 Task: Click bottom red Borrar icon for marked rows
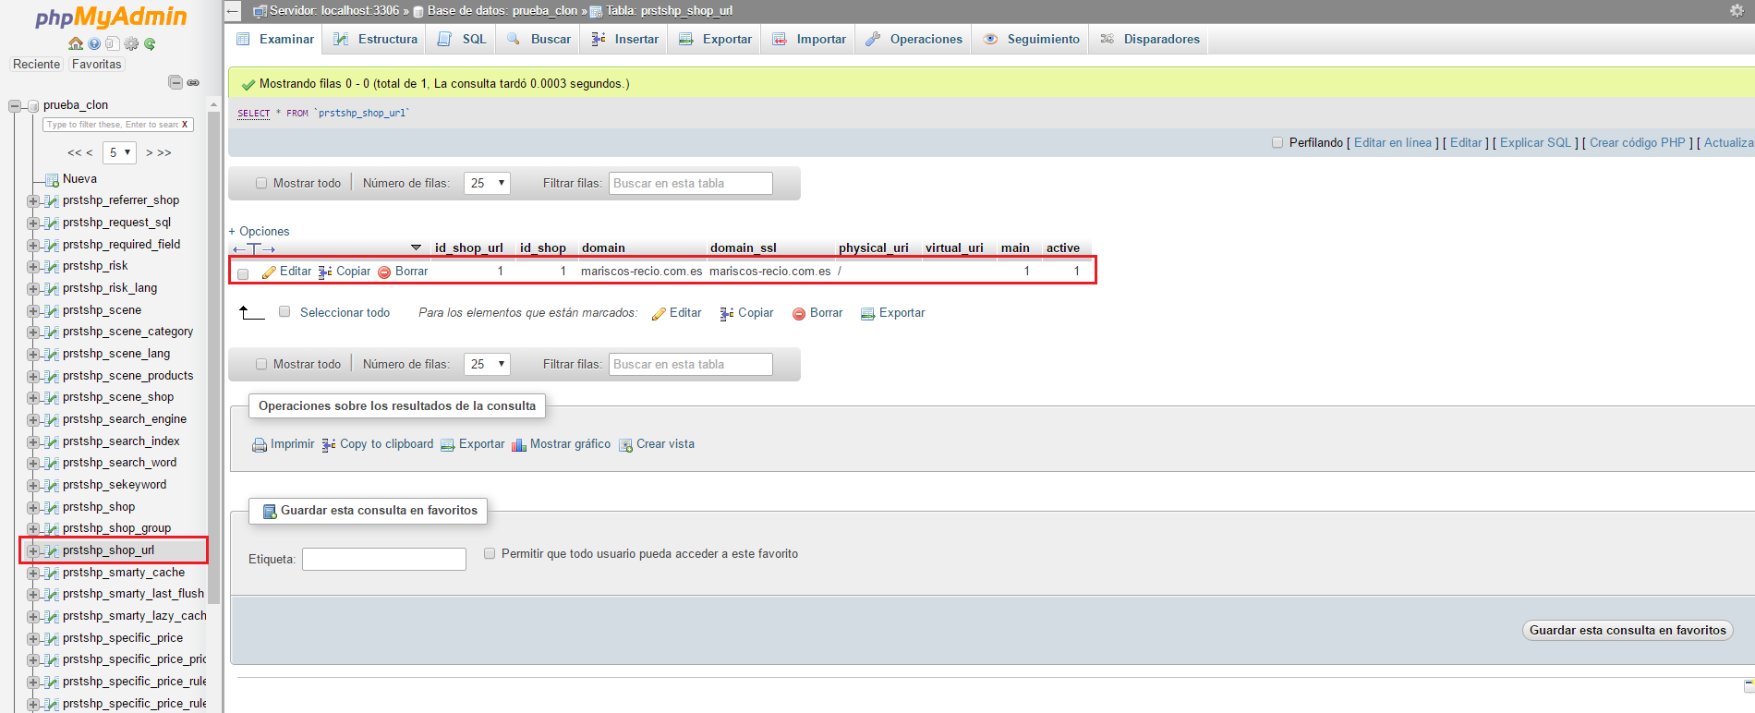pyautogui.click(x=799, y=313)
